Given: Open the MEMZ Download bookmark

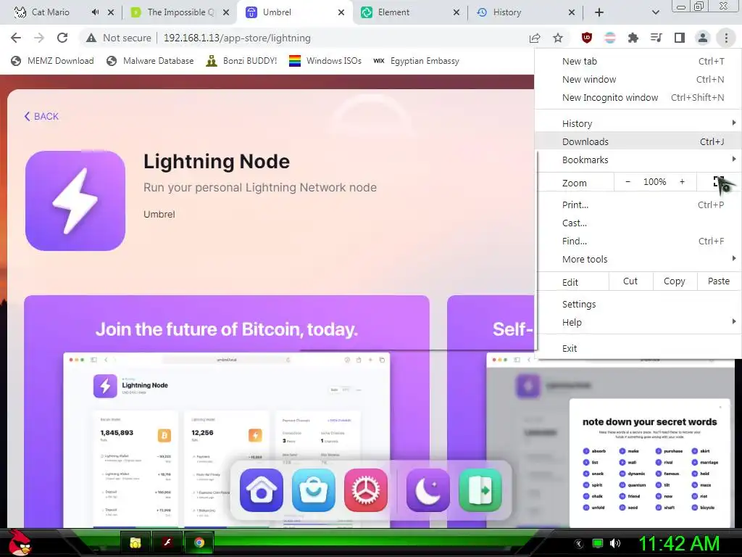Looking at the screenshot, I should click(52, 61).
